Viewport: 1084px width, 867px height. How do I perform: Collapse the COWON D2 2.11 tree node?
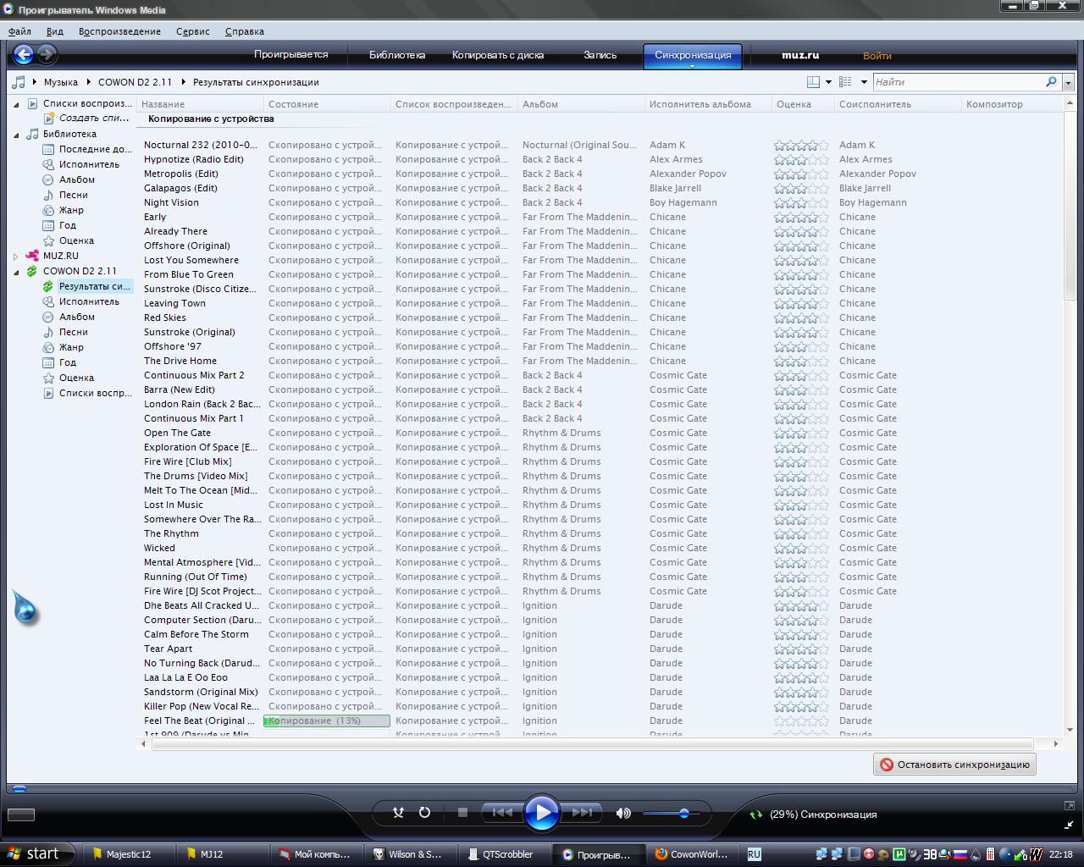[x=16, y=271]
